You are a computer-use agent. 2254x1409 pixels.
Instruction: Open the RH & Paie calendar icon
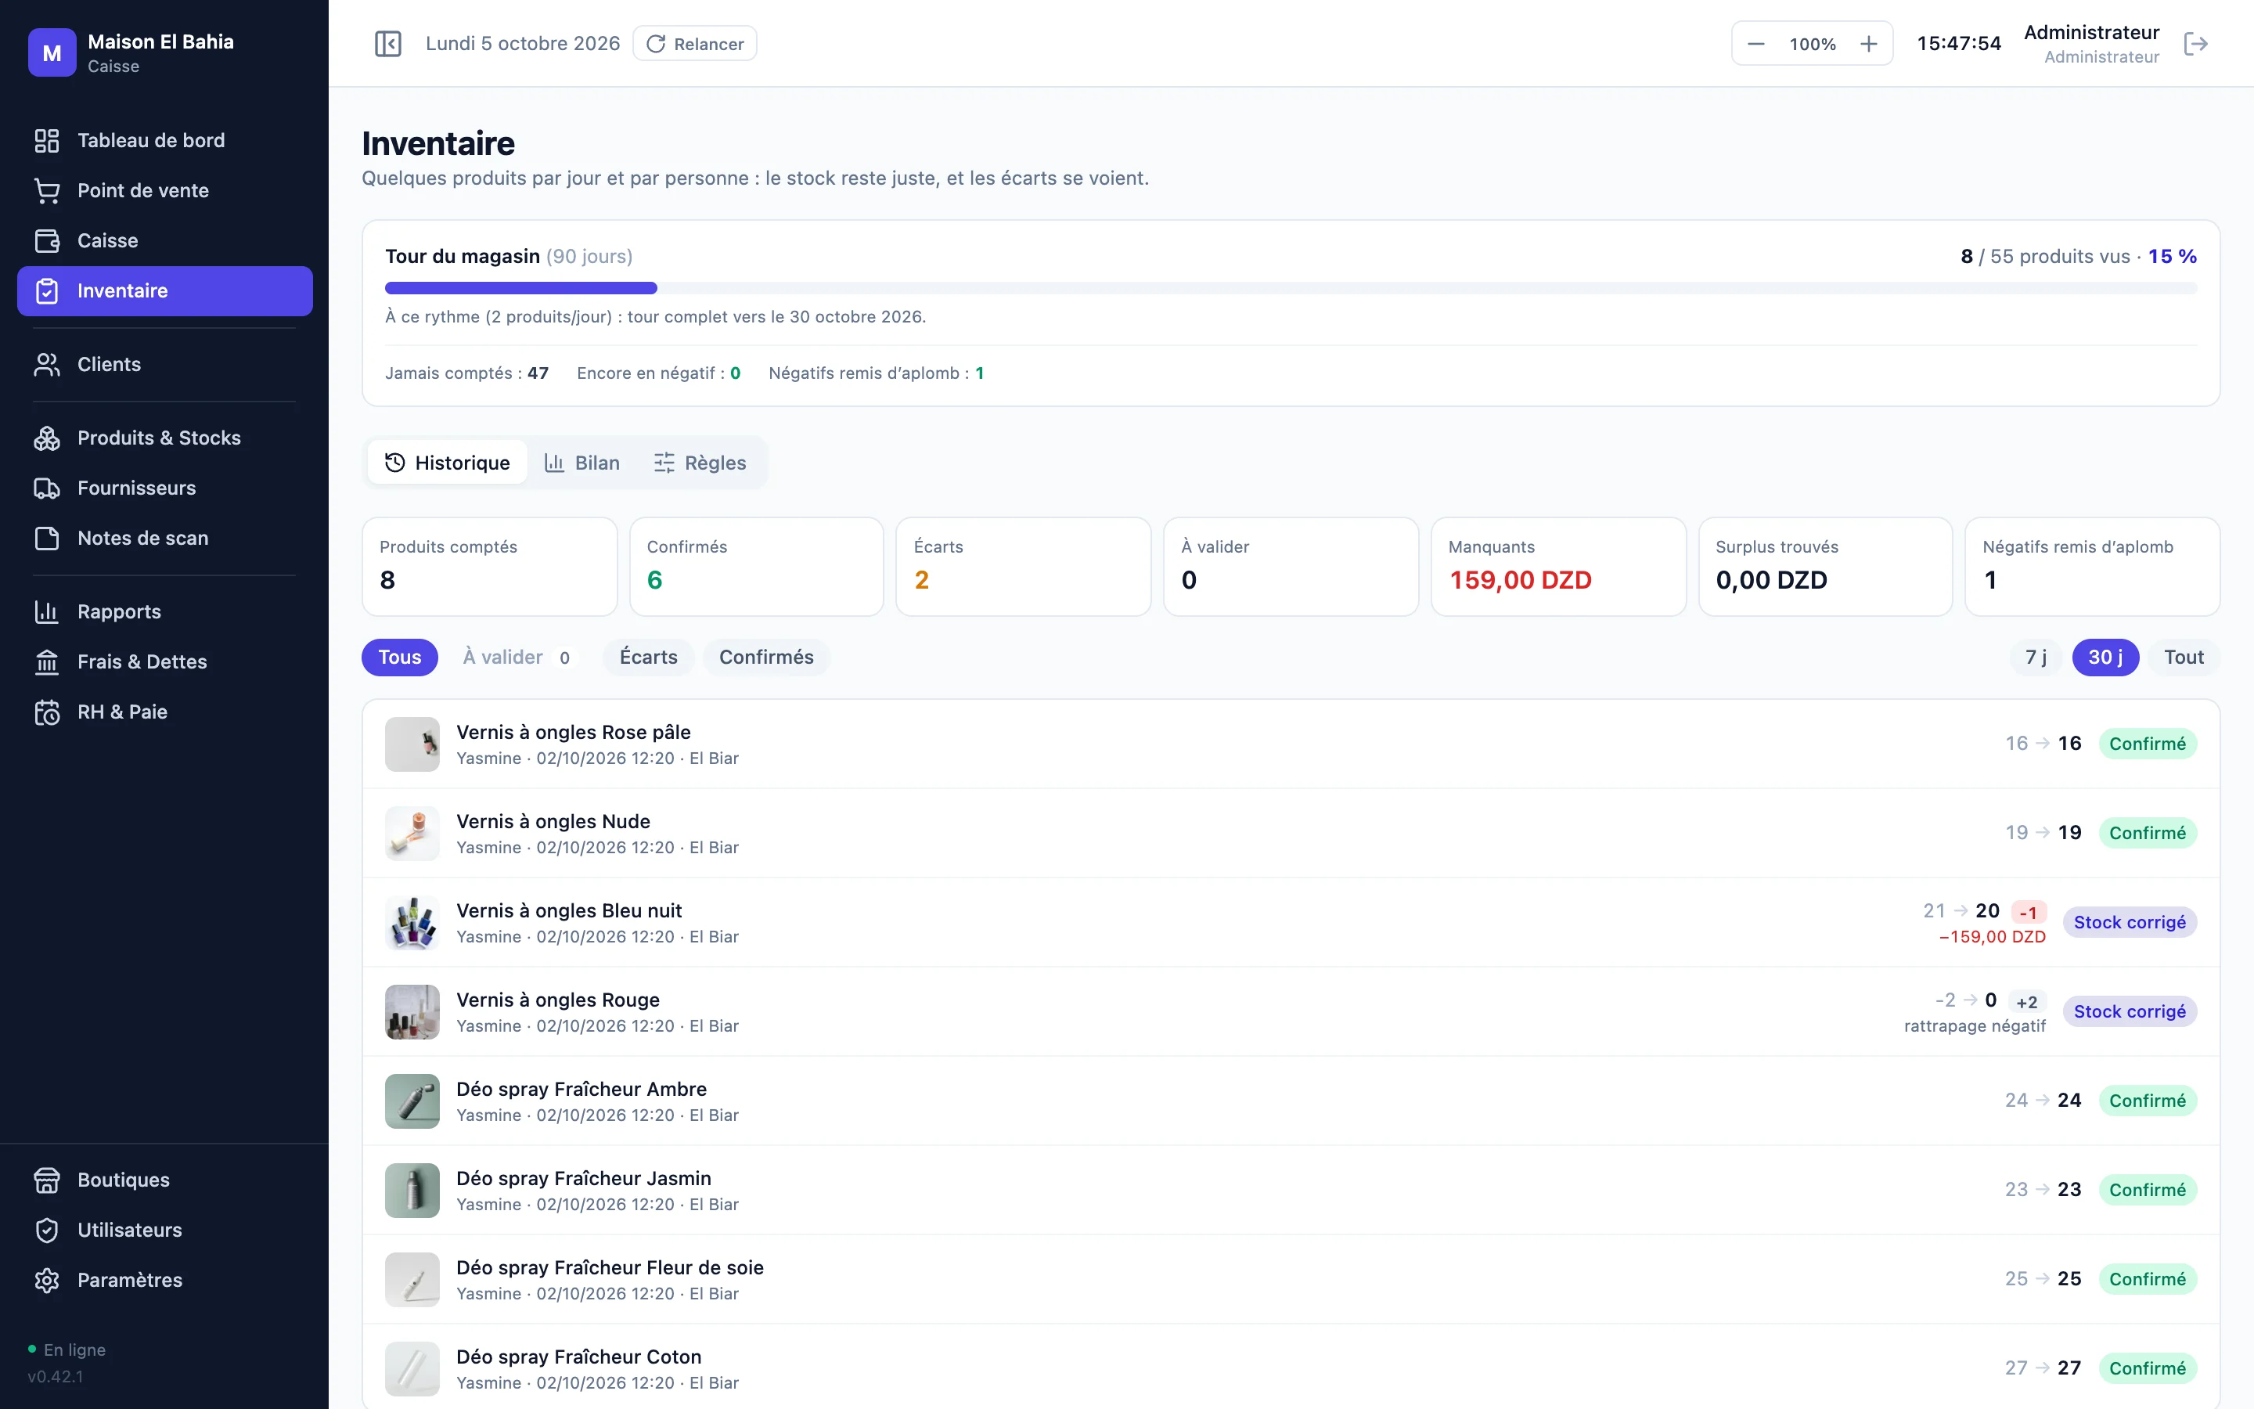pos(47,713)
